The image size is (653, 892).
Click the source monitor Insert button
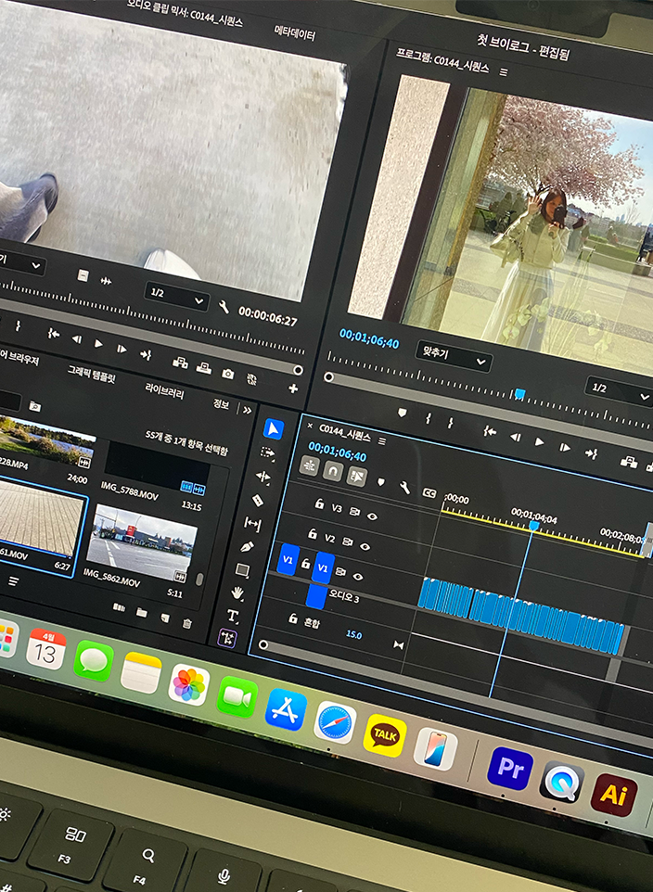point(181,363)
